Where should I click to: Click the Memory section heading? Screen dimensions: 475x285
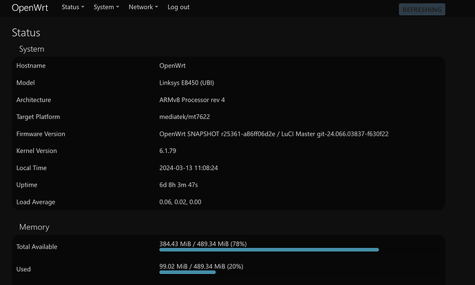(34, 227)
